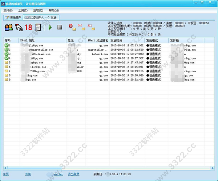
Task: Click the 退出登录 link
Action: [x=73, y=174]
